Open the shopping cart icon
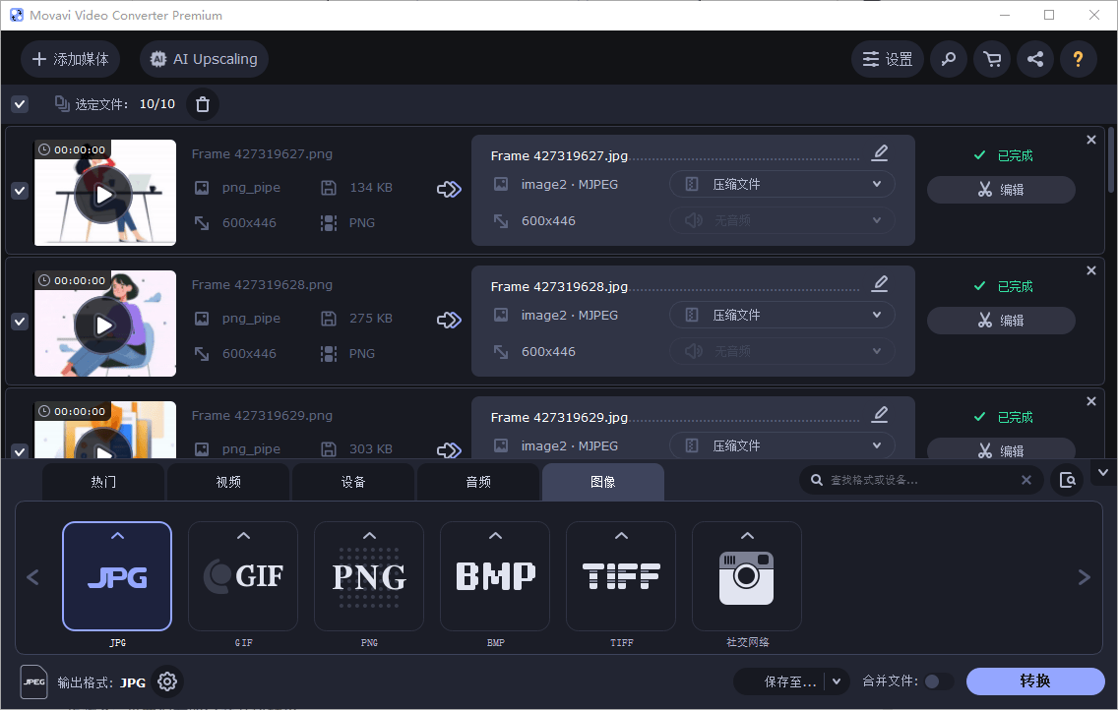 [992, 59]
